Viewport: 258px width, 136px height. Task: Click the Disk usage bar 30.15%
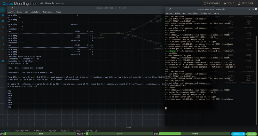[x=194, y=134]
